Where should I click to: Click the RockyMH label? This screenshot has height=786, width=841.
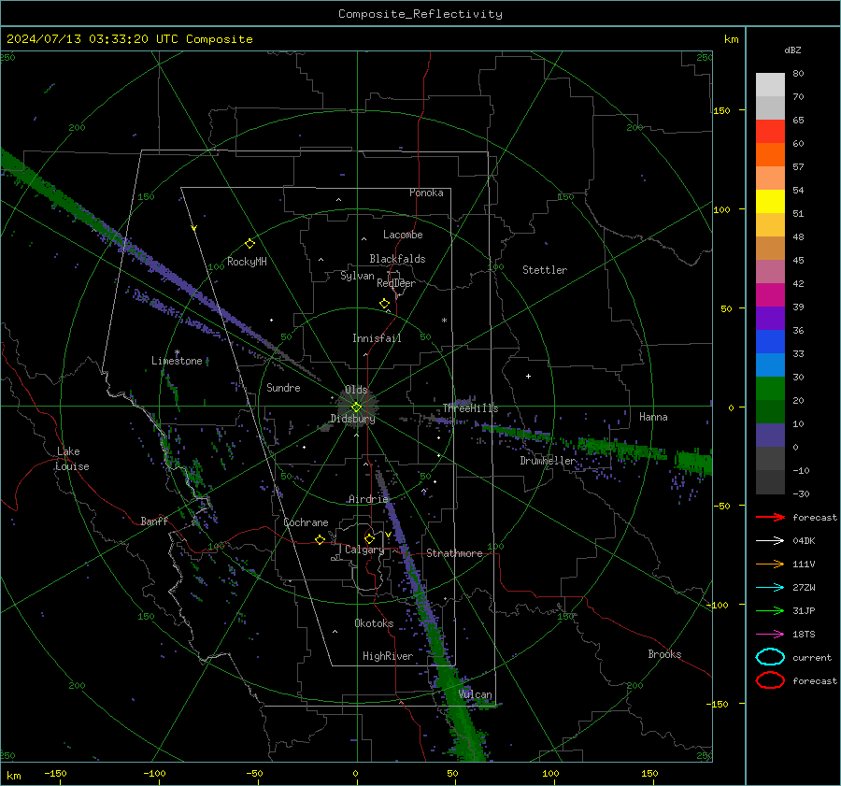247,262
